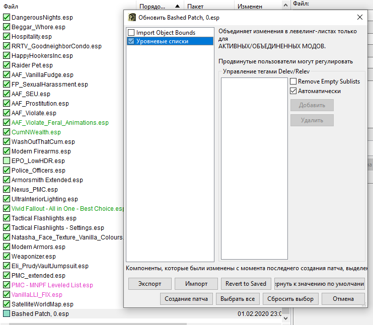Click Сбросить выбор button
This screenshot has height=325, width=373.
coord(290,299)
